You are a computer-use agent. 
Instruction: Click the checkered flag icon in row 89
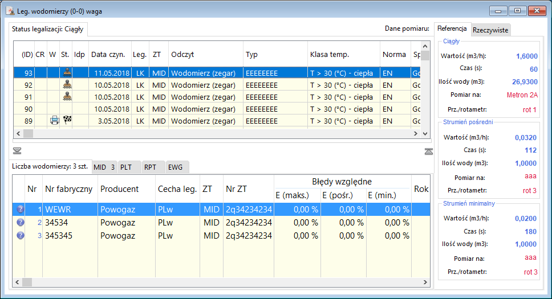tap(67, 121)
